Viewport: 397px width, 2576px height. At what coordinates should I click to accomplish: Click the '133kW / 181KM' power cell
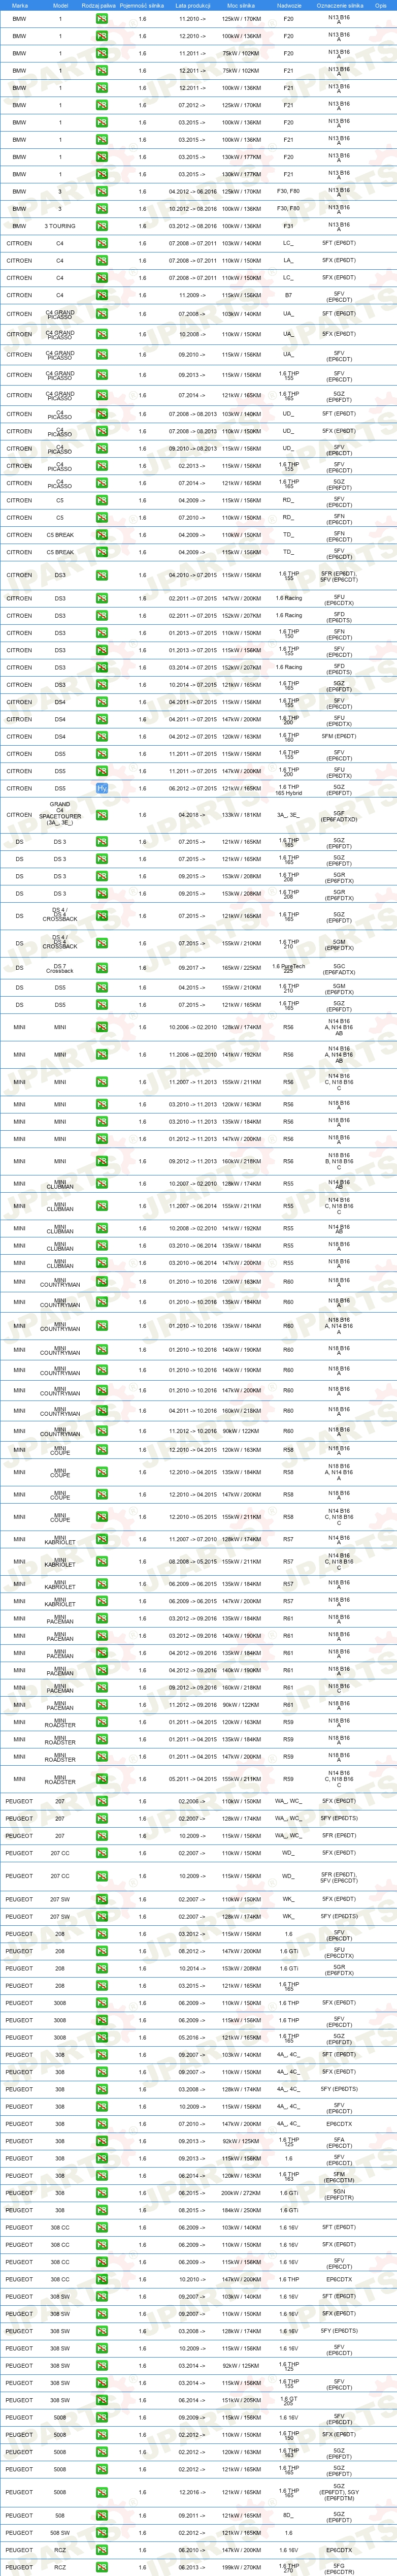[241, 815]
